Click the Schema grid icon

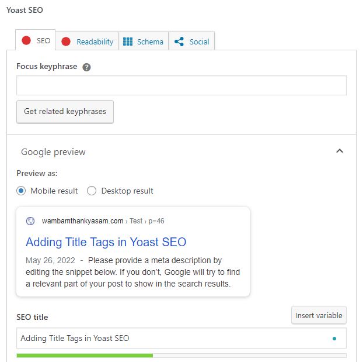[128, 42]
